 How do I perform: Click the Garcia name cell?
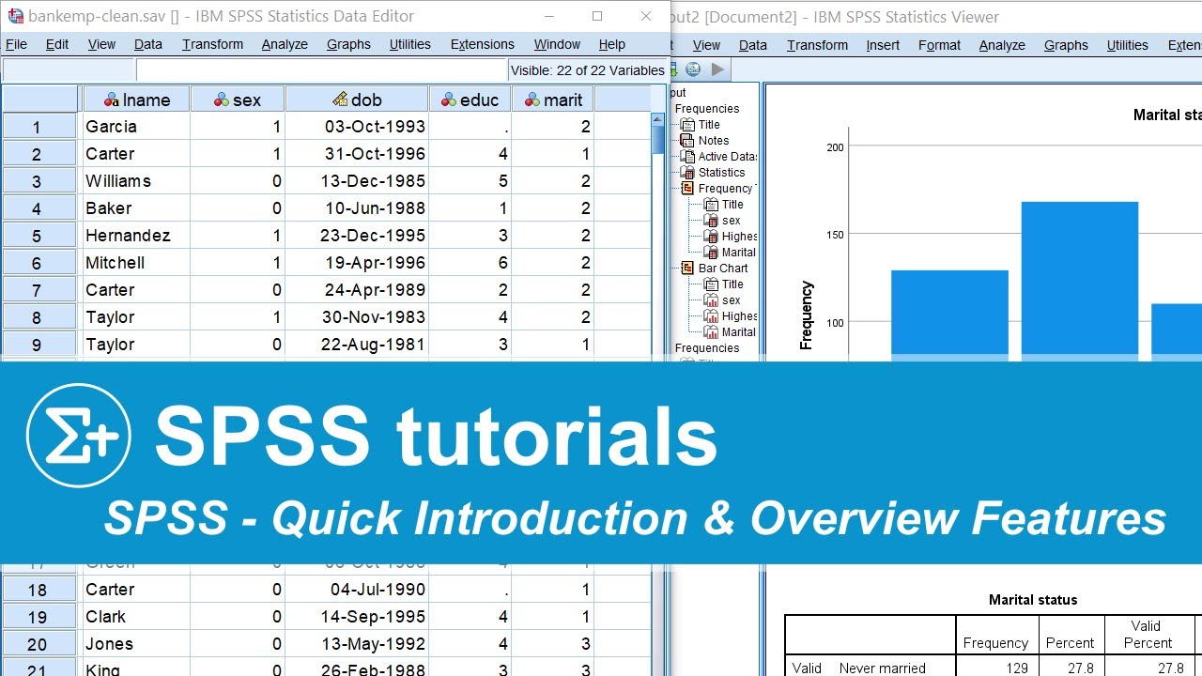pyautogui.click(x=136, y=127)
